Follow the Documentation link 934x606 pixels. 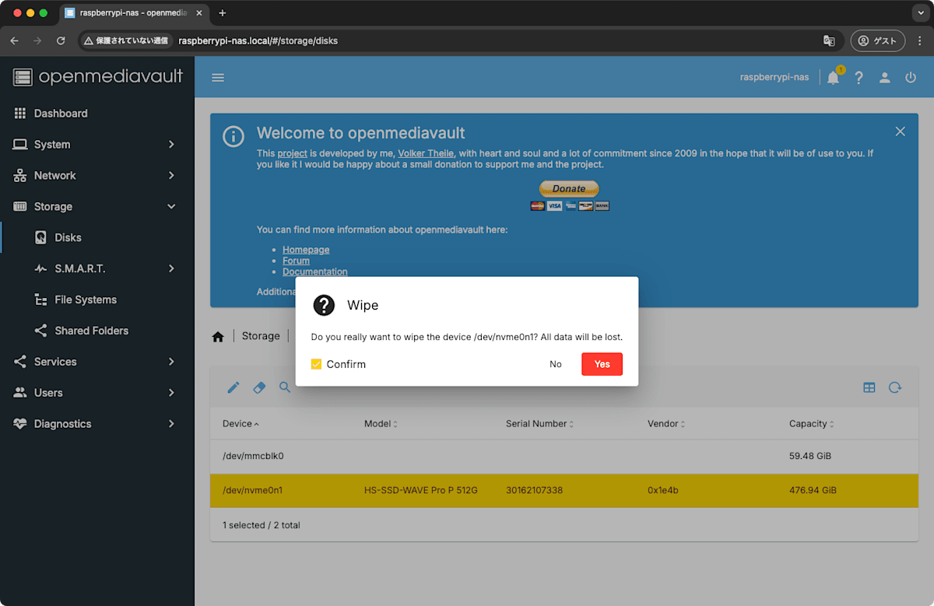click(315, 271)
